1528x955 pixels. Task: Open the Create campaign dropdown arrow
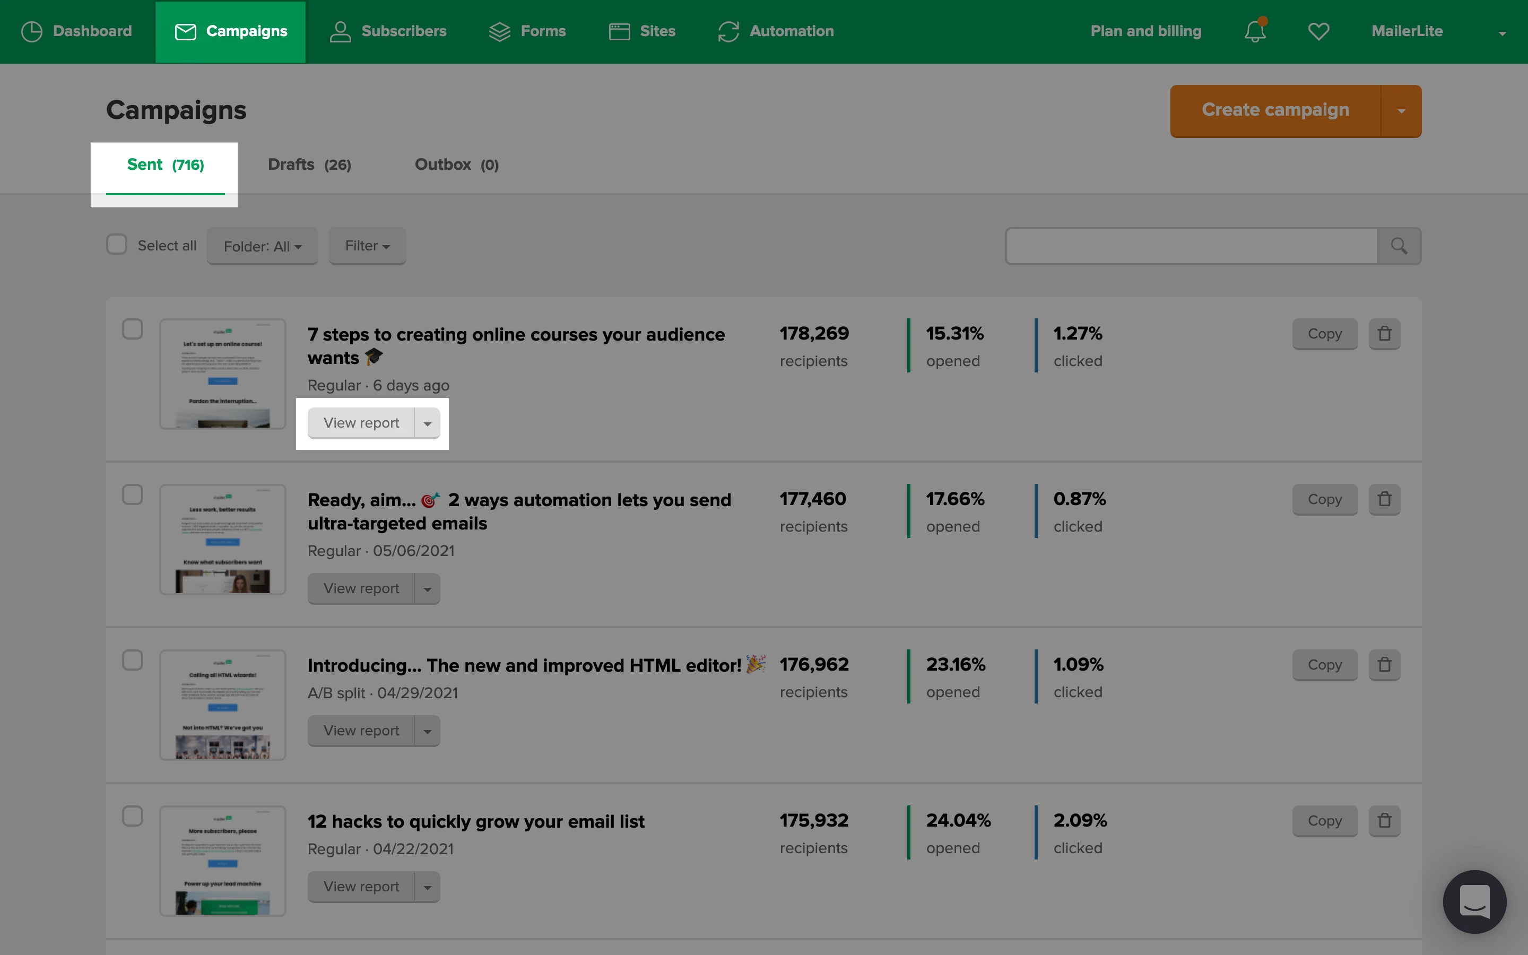click(x=1401, y=111)
